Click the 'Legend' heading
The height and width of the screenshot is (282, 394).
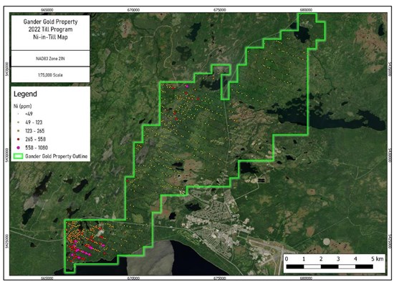tap(25, 94)
